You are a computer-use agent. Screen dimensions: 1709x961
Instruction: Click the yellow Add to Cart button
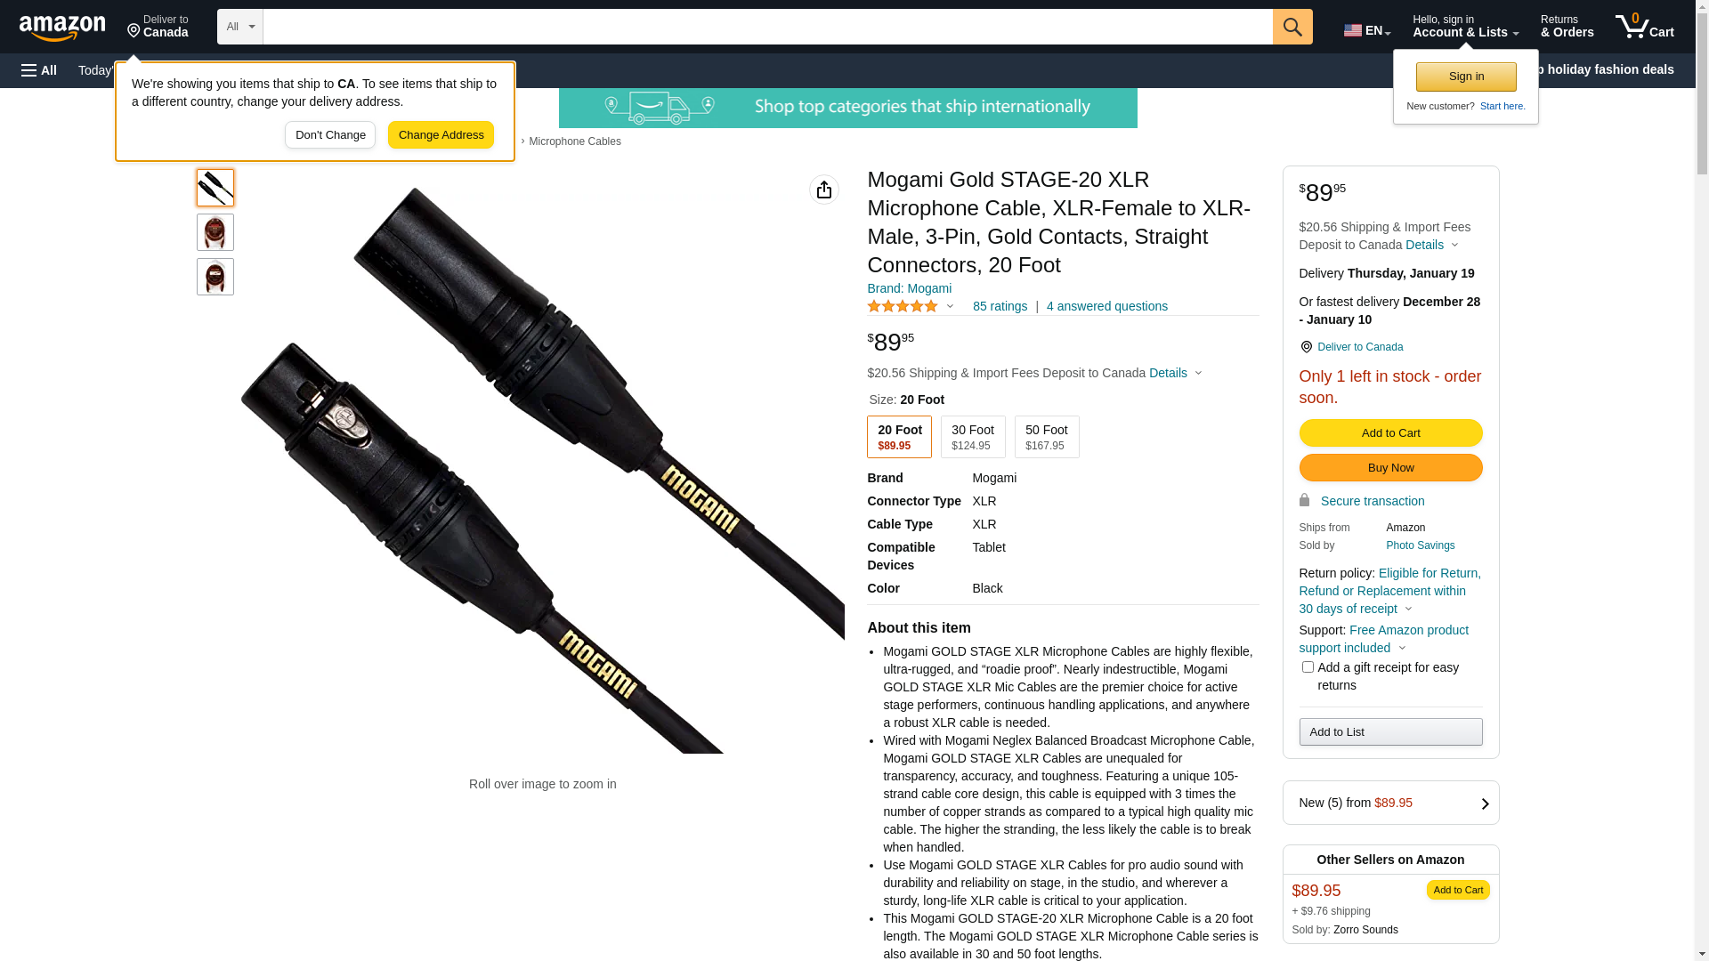click(1390, 432)
